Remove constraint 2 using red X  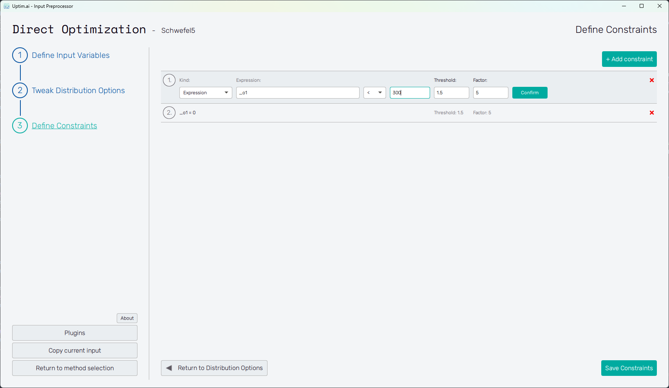(x=652, y=113)
